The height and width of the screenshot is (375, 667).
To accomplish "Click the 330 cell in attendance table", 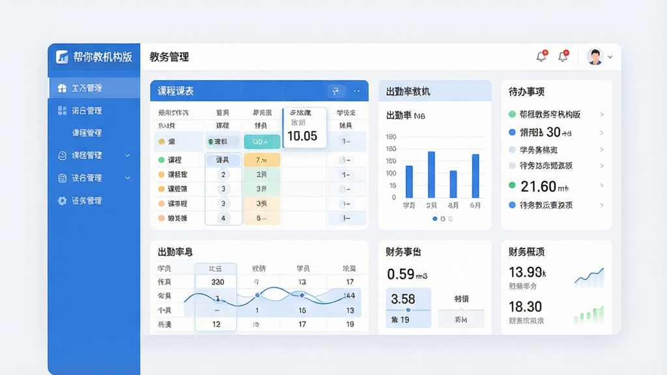I will 218,282.
